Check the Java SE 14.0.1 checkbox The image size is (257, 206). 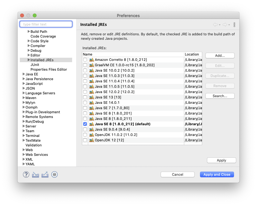(85, 103)
